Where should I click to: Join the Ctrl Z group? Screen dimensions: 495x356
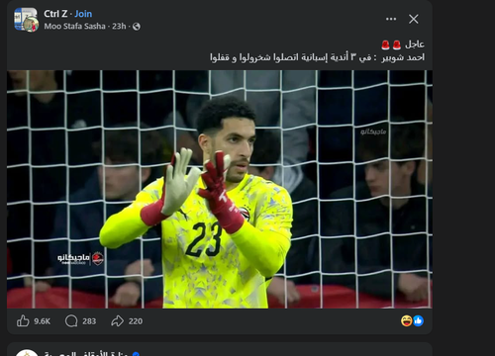tap(83, 14)
